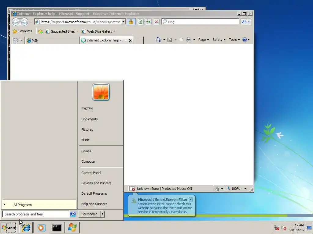The image size is (313, 234).
Task: Close the Internet Explorer help tab
Action: [x=130, y=41]
